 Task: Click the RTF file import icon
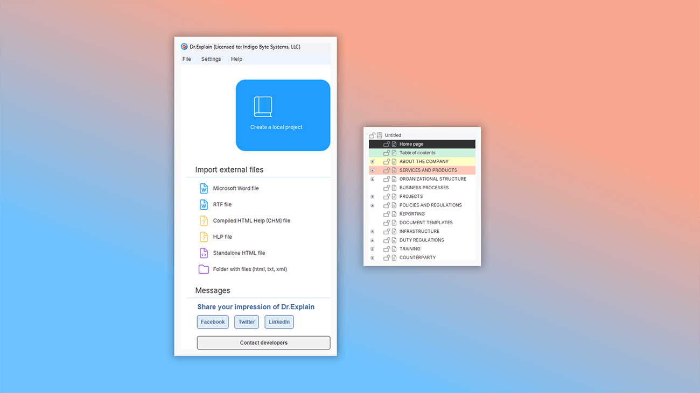tap(204, 204)
